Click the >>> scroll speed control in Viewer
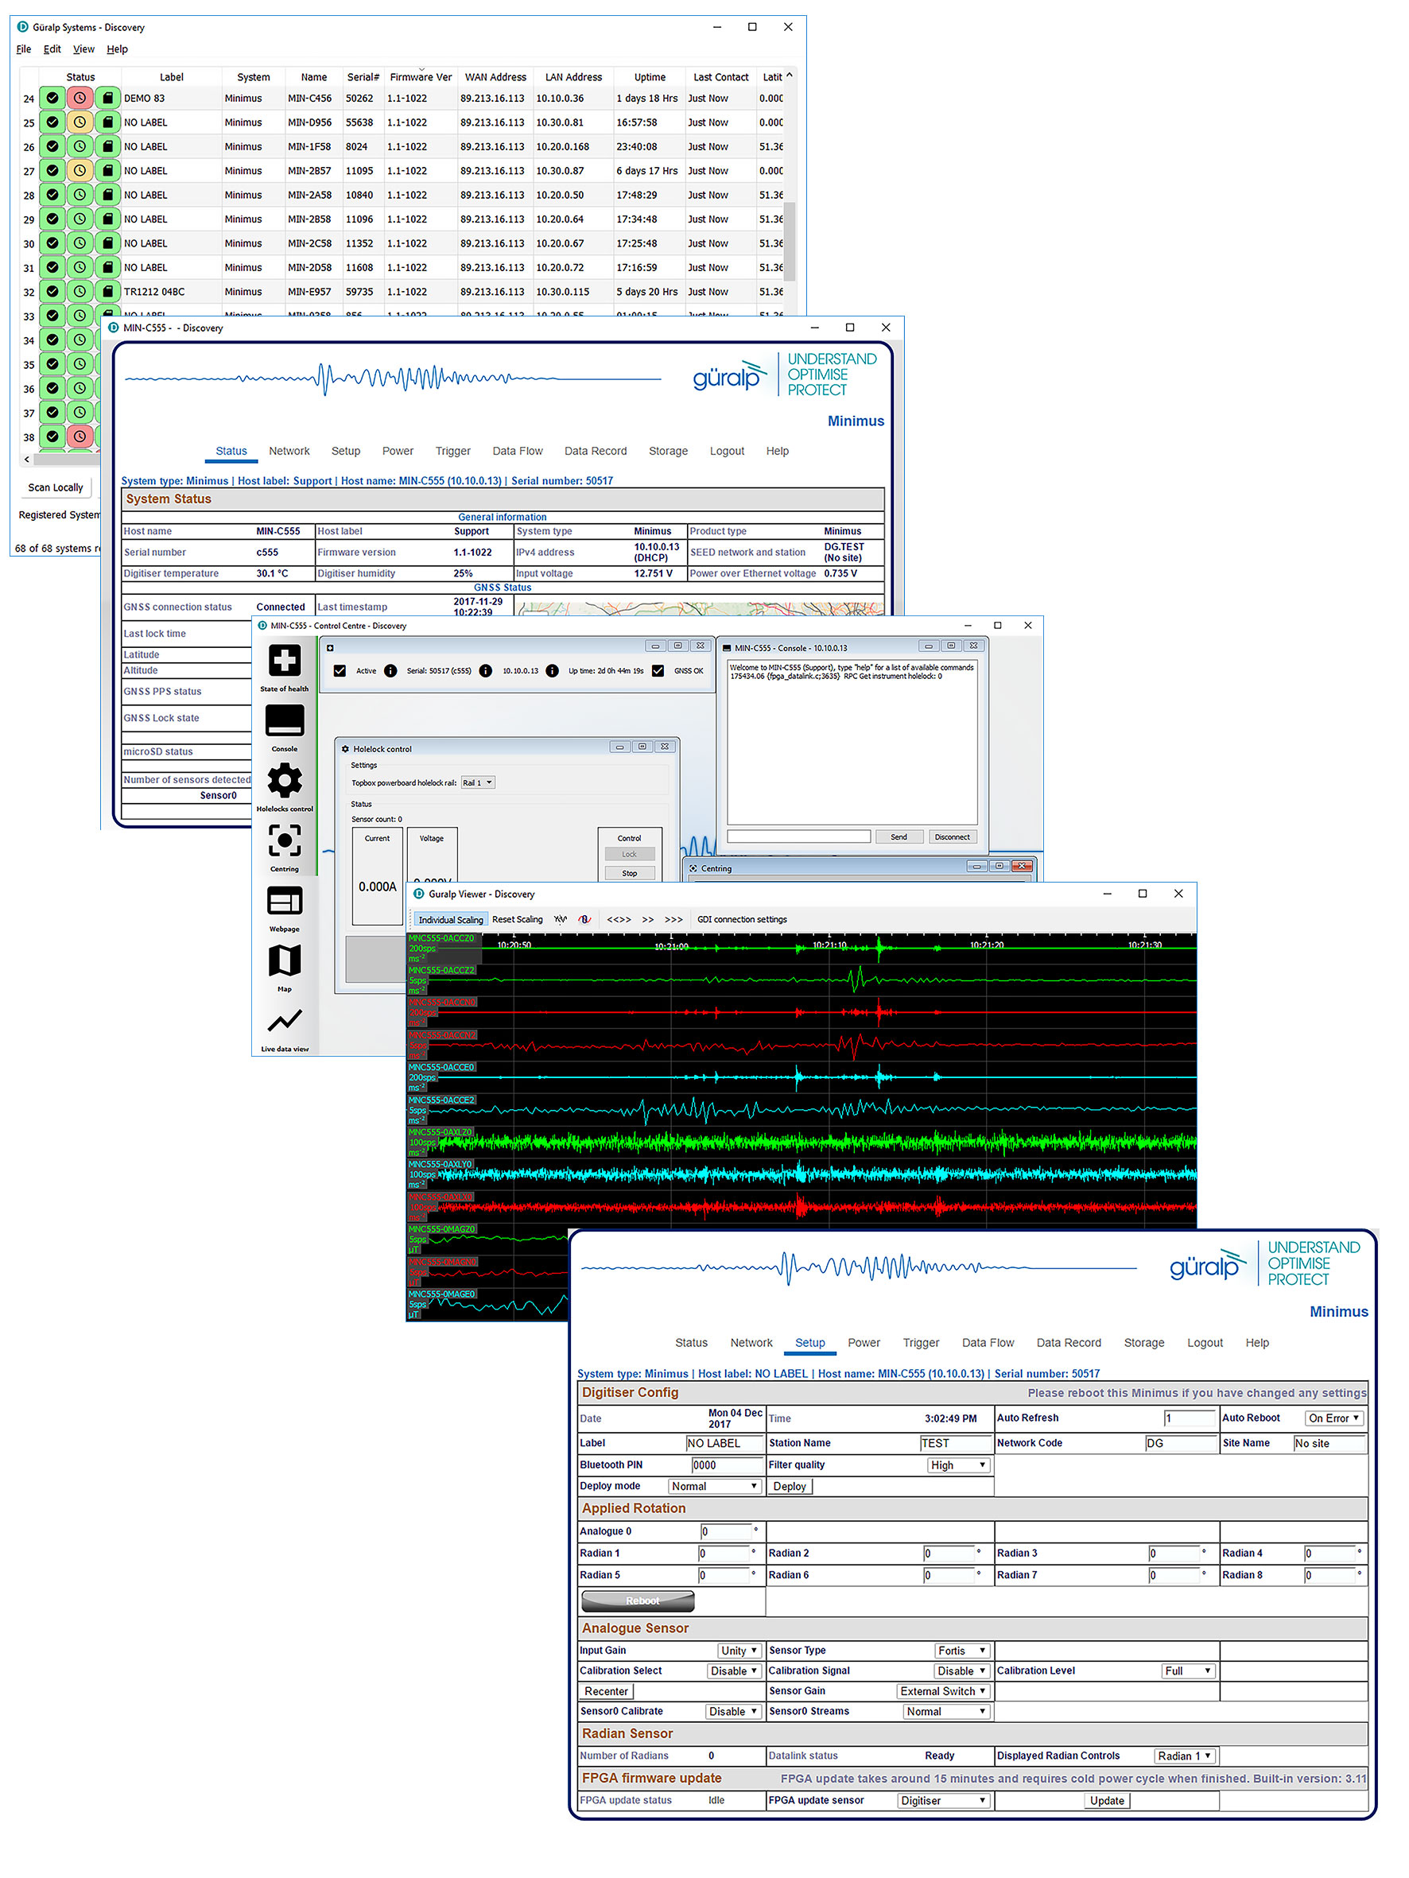 pos(673,919)
